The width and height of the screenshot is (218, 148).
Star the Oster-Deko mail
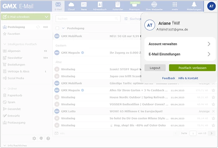[213, 125]
